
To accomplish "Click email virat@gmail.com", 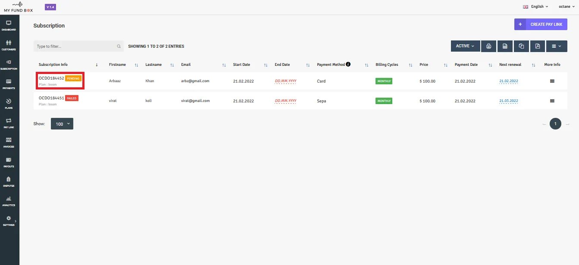I will click(x=195, y=101).
